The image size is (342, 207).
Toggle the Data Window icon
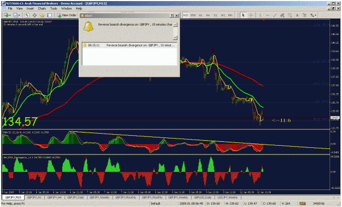tap(34, 15)
